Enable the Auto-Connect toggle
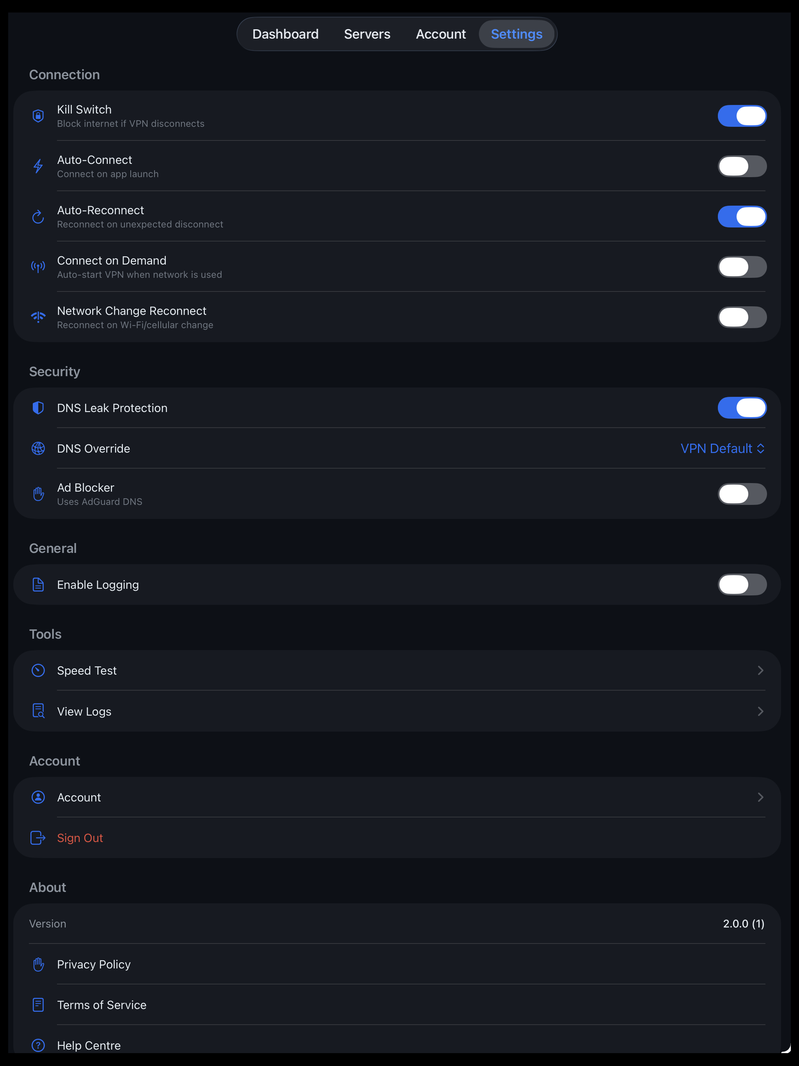799x1066 pixels. (742, 166)
